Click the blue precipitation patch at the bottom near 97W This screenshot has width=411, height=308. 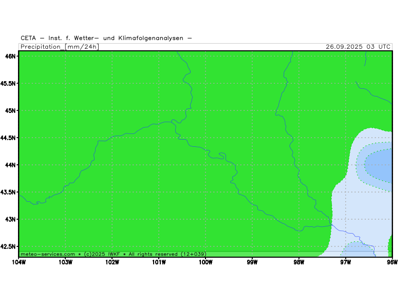click(359, 249)
